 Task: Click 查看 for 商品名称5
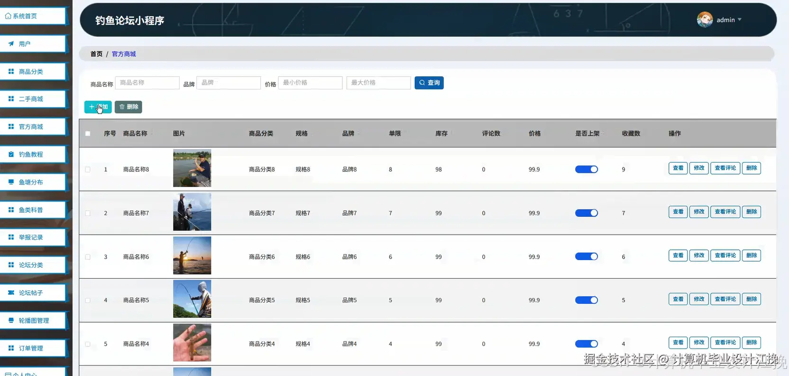point(678,299)
